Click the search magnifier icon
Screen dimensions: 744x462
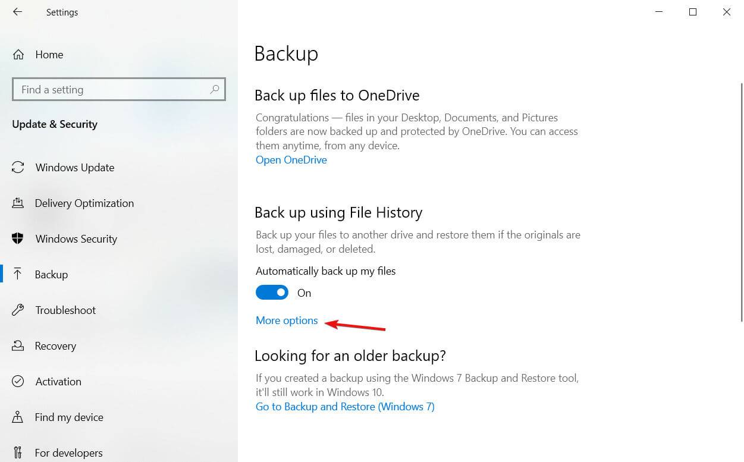point(214,89)
